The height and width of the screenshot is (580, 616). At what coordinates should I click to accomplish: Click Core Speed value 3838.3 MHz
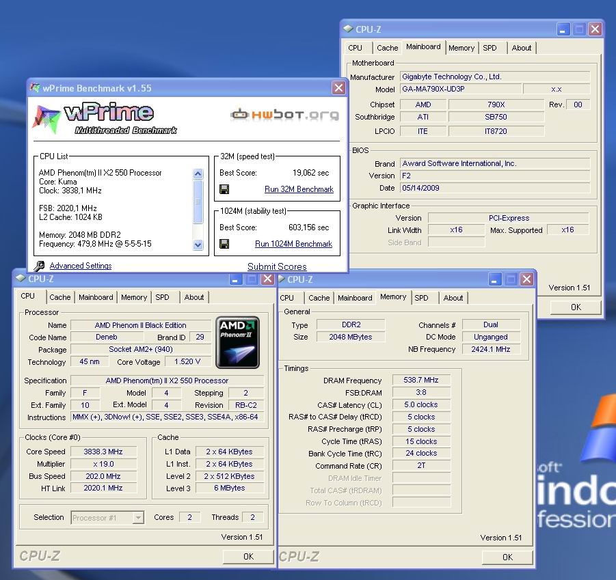pyautogui.click(x=103, y=452)
